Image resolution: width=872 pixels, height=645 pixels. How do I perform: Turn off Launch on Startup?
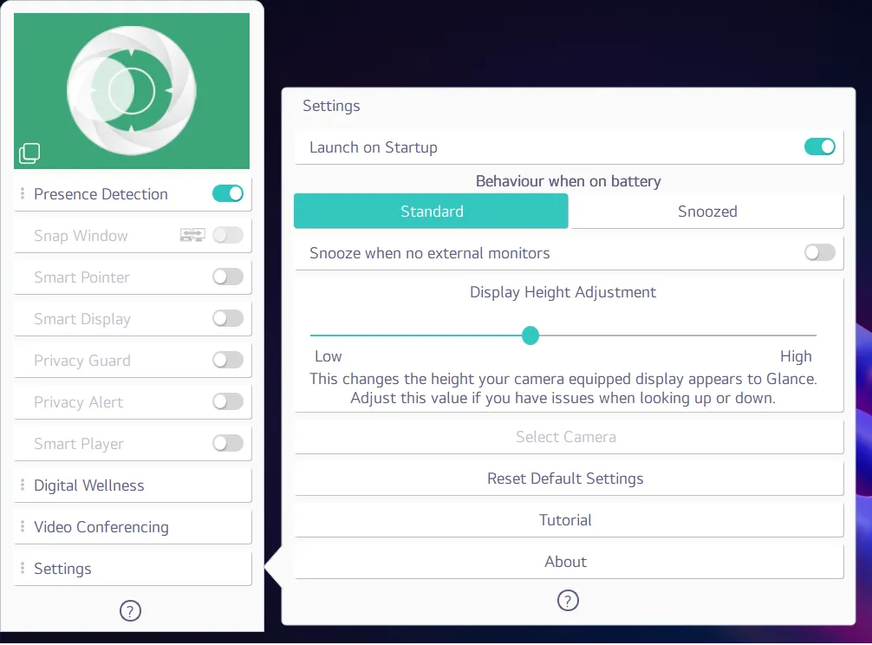(x=819, y=147)
